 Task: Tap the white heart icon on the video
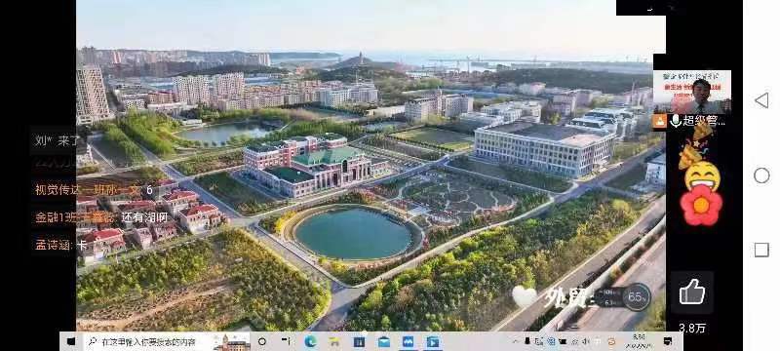click(525, 296)
